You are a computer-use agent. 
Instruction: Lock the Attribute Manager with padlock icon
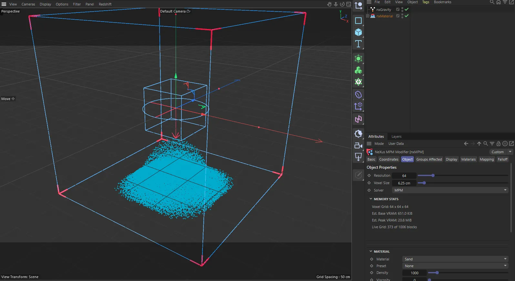coord(499,144)
